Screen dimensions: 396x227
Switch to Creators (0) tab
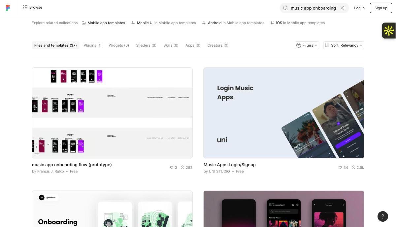coord(218,45)
